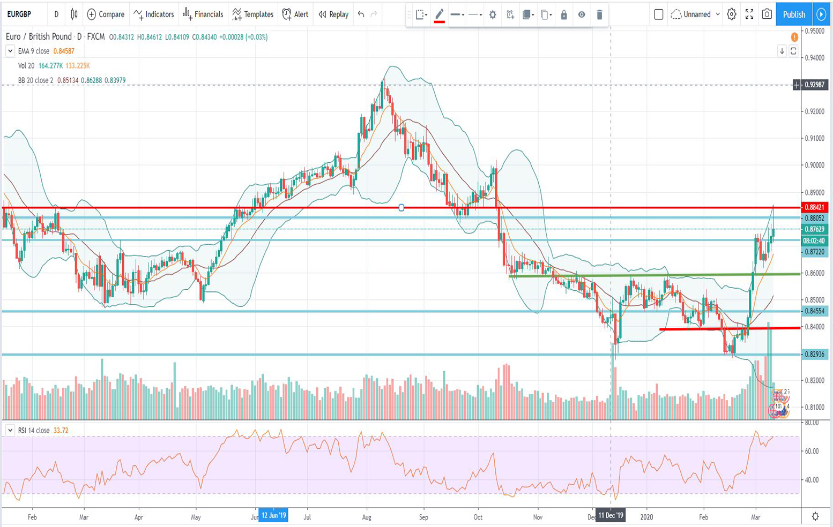Open the candlestick chart style selector
The image size is (833, 527).
(74, 14)
